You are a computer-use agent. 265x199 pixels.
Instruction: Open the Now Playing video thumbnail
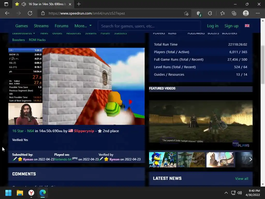coord(191,160)
